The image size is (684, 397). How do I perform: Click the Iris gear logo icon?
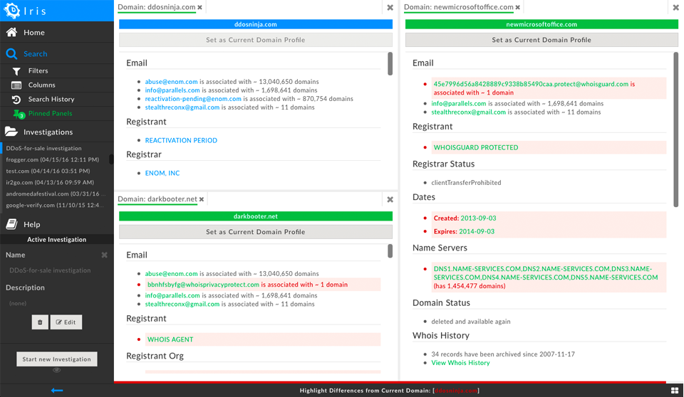tap(12, 10)
